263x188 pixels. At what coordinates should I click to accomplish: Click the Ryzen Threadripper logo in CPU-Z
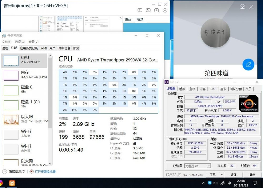pos(249,104)
